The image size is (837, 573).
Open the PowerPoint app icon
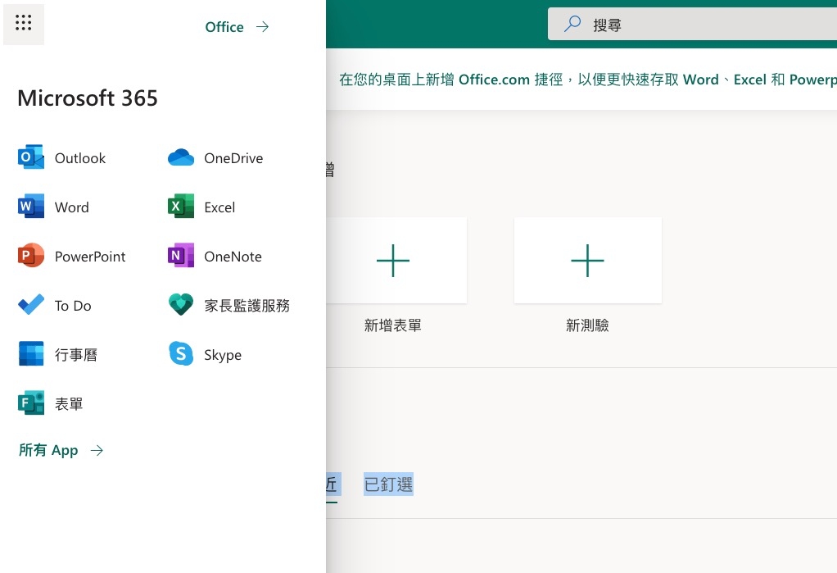[x=31, y=257]
